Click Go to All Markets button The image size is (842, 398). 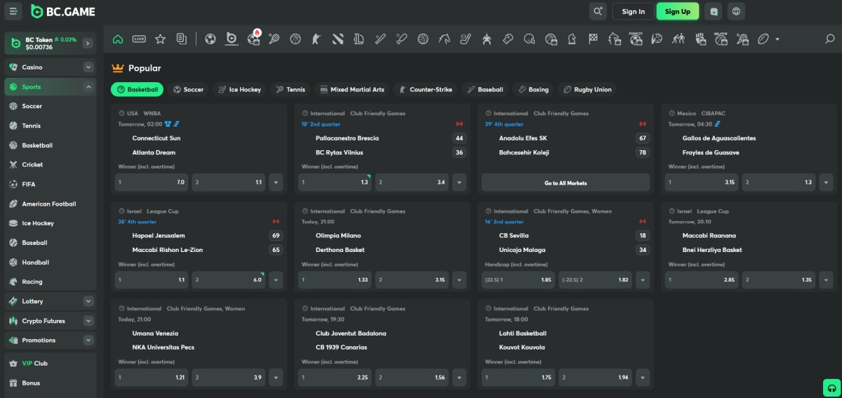tap(566, 183)
